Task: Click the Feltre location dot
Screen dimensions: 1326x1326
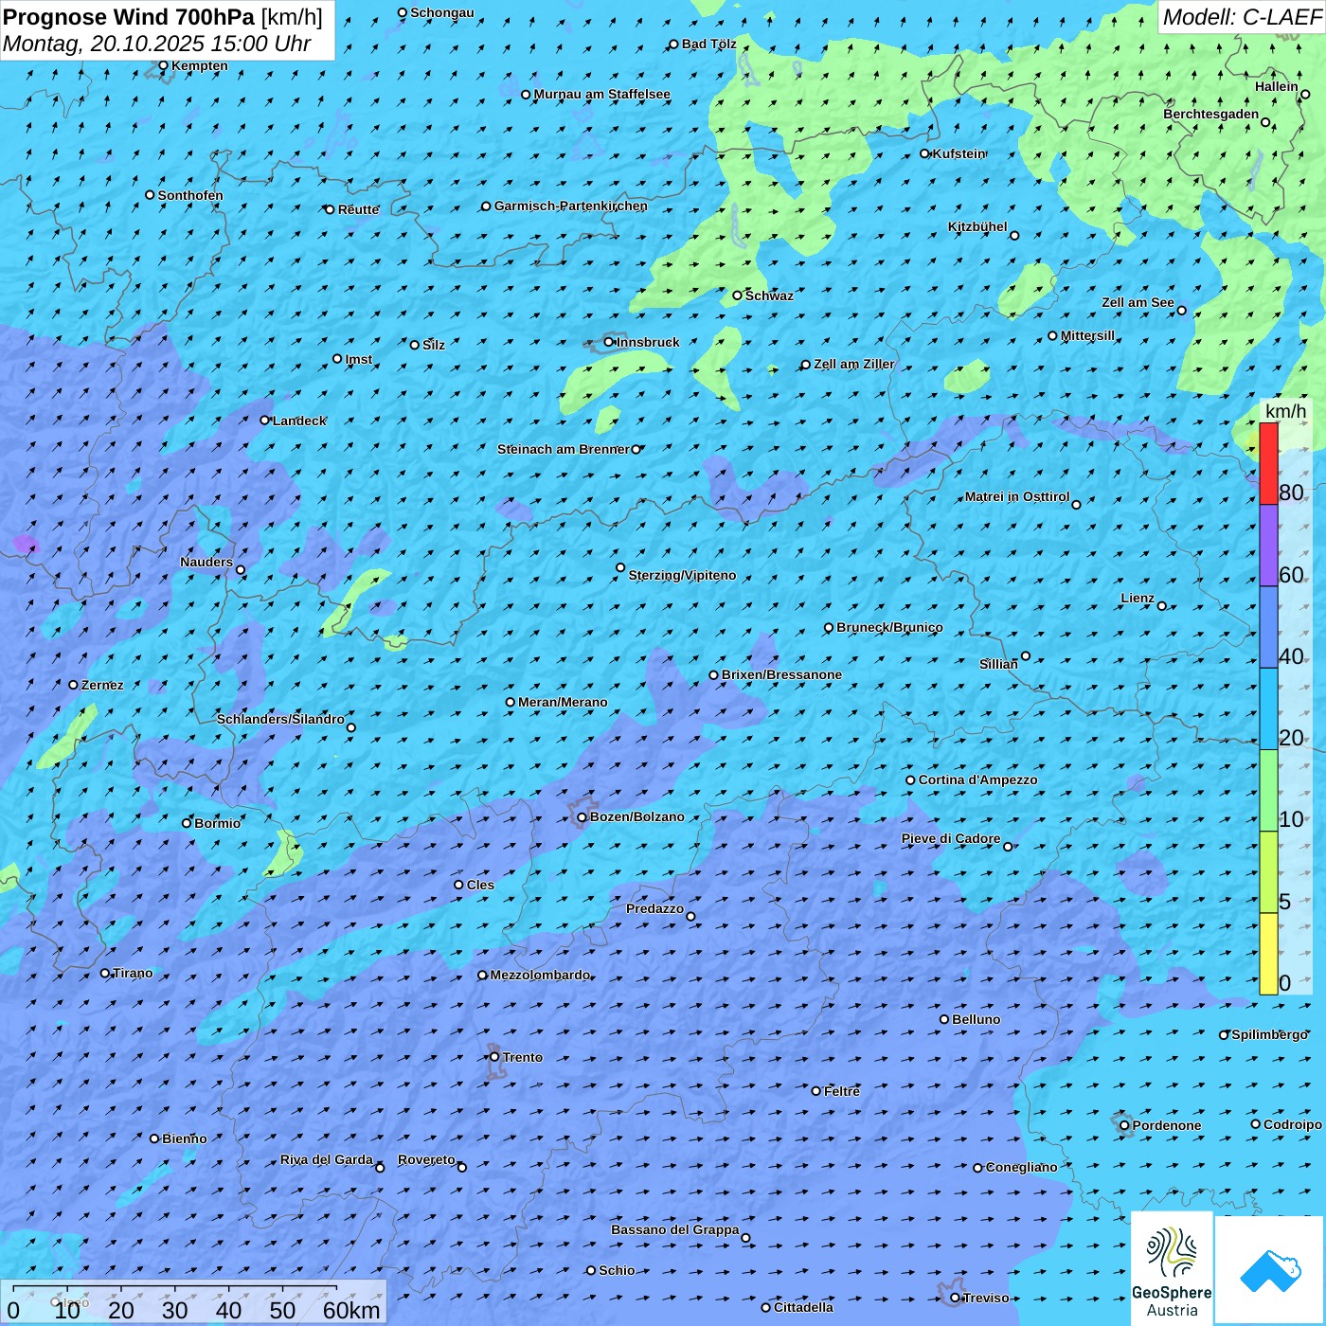Action: pyautogui.click(x=816, y=1091)
